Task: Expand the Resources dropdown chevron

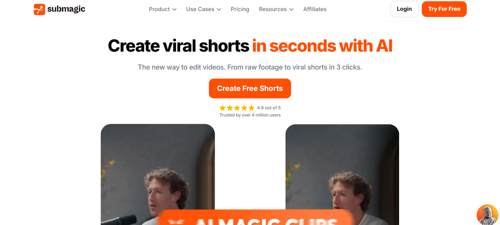Action: coord(292,9)
